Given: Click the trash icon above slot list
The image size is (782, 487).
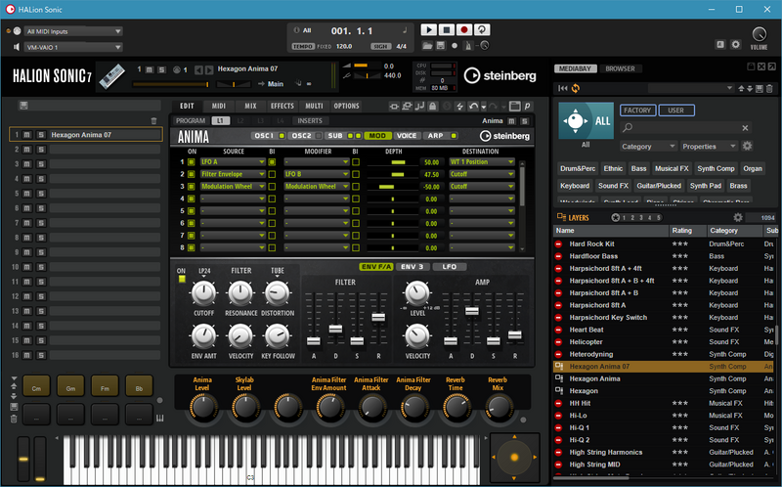Looking at the screenshot, I should coord(153,120).
